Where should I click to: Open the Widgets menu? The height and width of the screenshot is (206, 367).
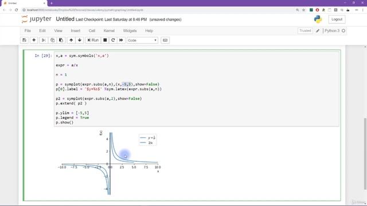click(130, 30)
